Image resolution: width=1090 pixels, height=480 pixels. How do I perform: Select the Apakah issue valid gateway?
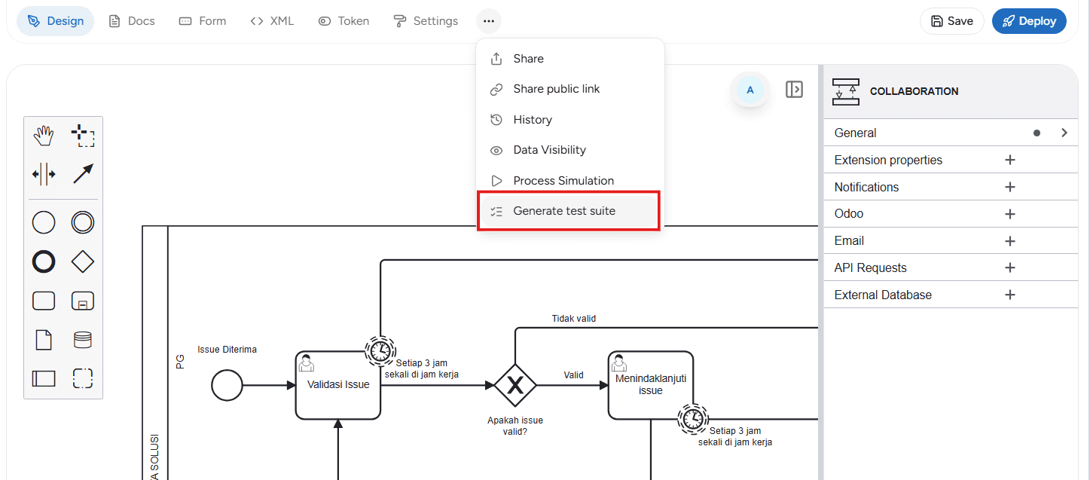point(515,385)
